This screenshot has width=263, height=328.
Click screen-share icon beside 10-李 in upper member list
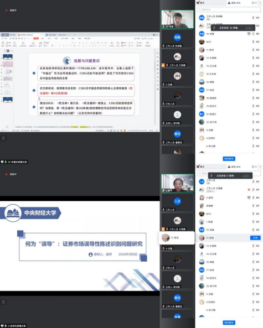point(249,34)
